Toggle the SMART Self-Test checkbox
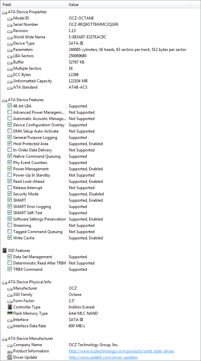The height and width of the screenshot is (361, 201). click(10, 213)
